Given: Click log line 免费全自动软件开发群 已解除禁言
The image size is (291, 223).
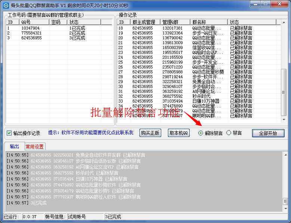Looking at the screenshot, I should coord(76,155).
